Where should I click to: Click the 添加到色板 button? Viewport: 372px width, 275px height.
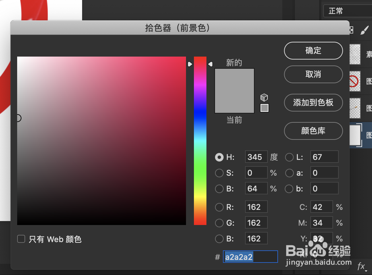(313, 103)
